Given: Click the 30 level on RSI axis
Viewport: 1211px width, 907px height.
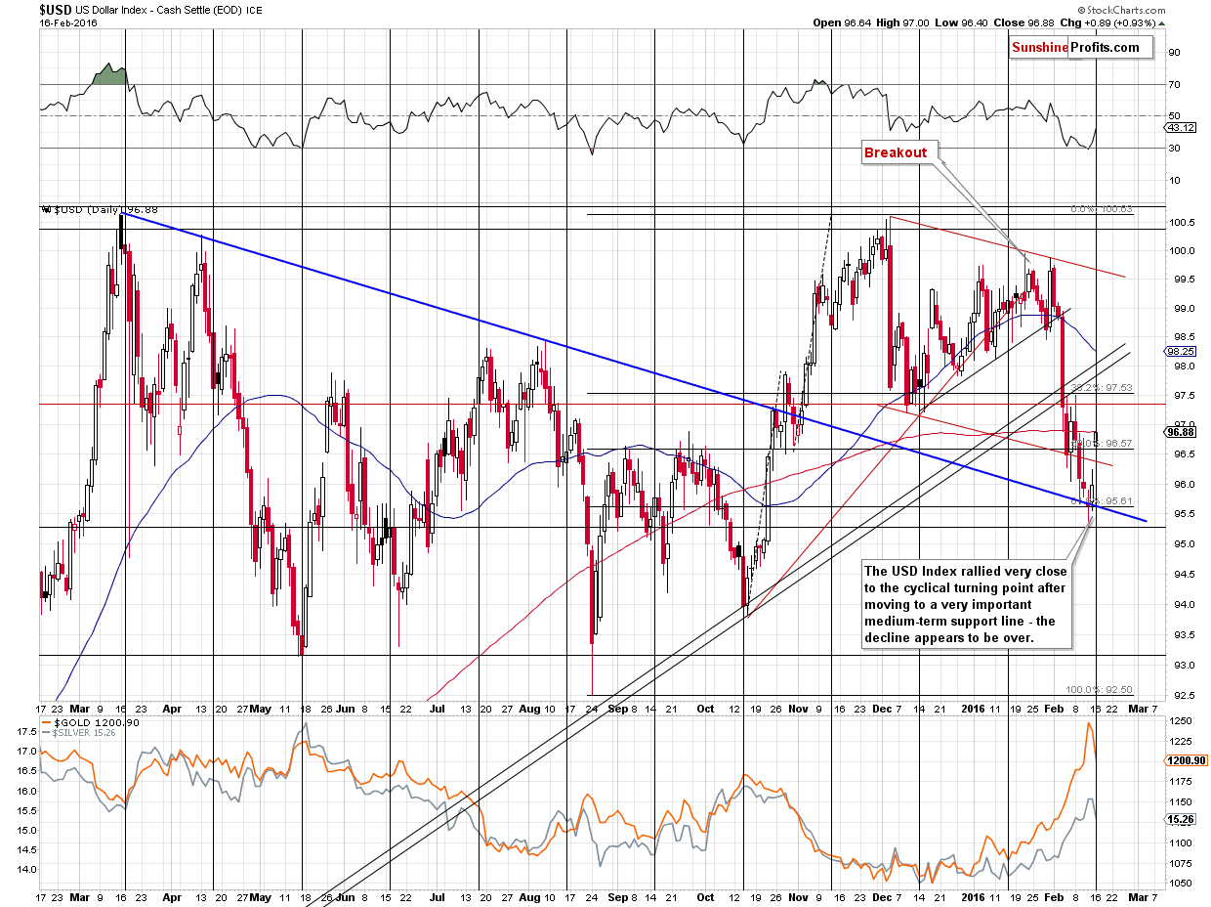Looking at the screenshot, I should pyautogui.click(x=1173, y=148).
